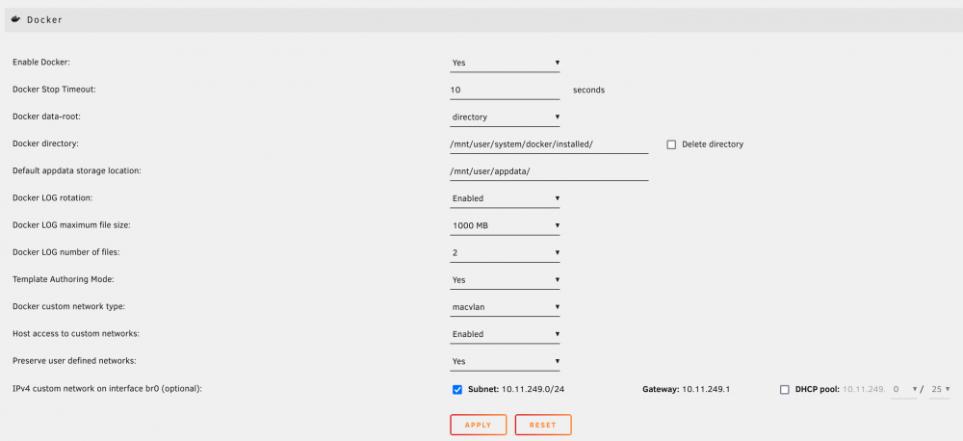Click the 'Docker Stop Timeout:' label
This screenshot has height=441, width=963.
55,90
